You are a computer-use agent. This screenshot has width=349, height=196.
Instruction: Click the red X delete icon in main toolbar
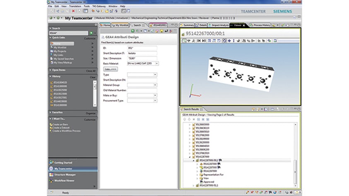(73, 11)
